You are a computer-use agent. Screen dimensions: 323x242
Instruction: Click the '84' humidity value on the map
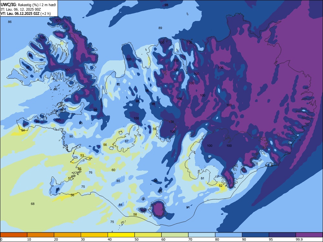120,205
